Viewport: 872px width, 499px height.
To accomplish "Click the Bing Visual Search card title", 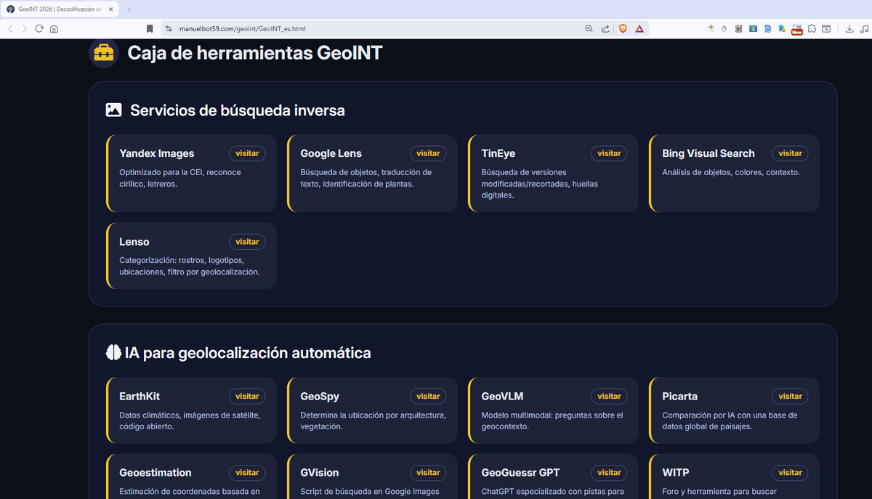I will 708,153.
